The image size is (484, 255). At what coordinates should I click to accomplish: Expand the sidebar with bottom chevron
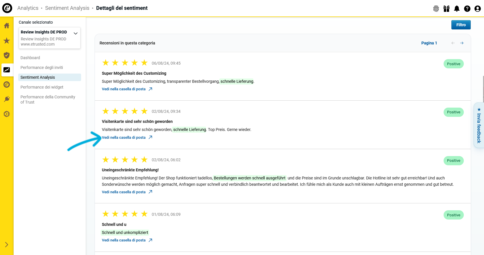7,245
